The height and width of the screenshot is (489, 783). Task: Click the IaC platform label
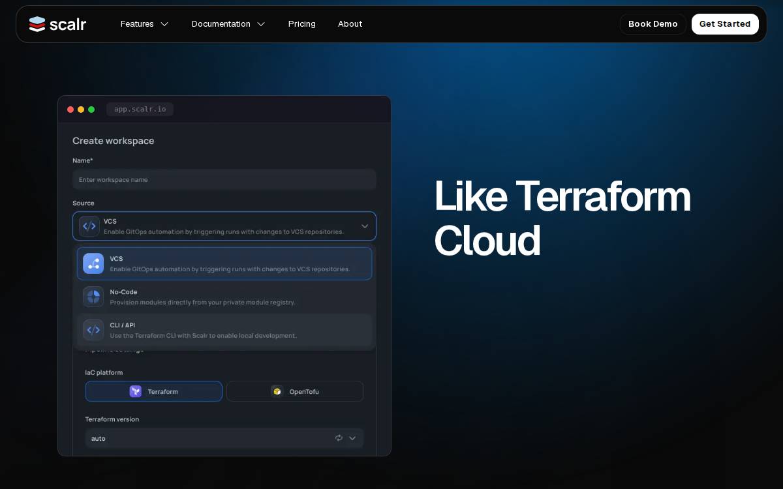coord(104,372)
